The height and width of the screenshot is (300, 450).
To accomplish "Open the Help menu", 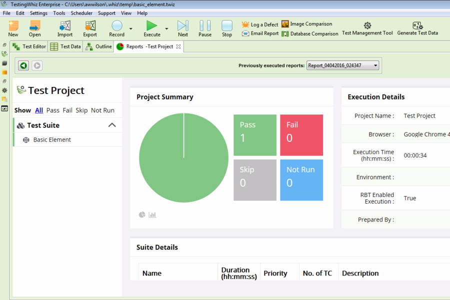I will tap(142, 13).
